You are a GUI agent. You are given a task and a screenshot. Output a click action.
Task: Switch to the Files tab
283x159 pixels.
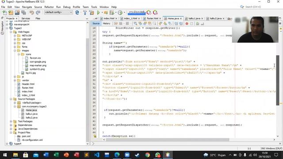coord(38,19)
